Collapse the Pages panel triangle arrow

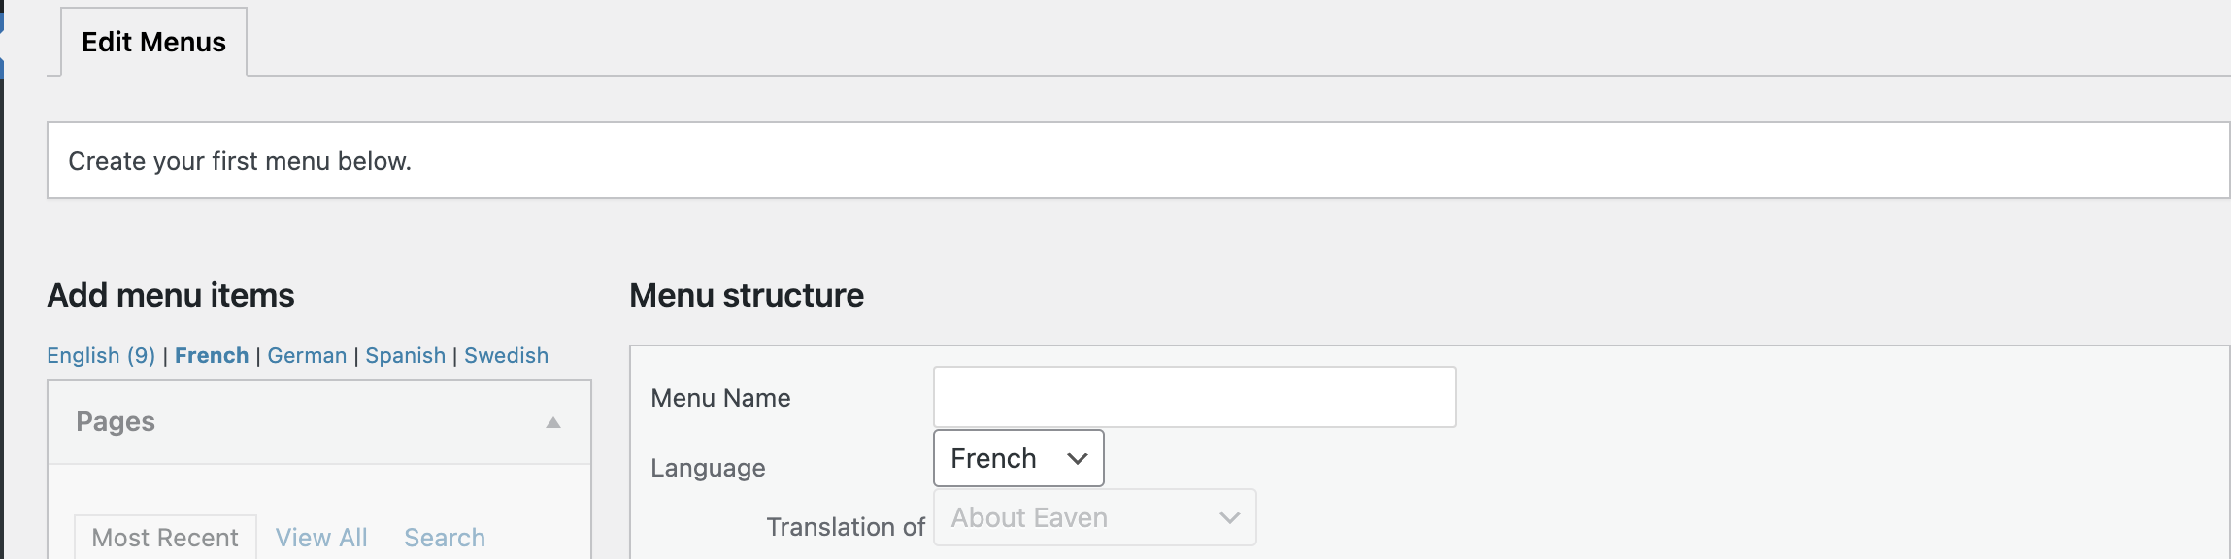(553, 422)
